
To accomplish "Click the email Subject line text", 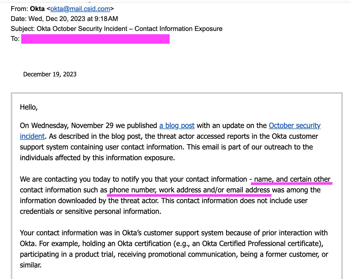I will [116, 29].
